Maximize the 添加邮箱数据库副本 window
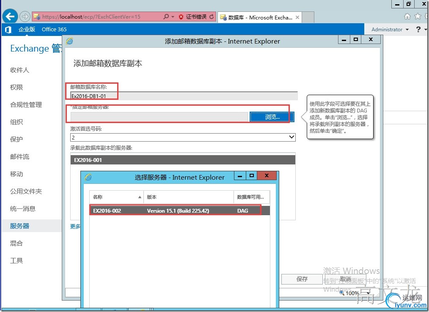429x312 pixels. coord(356,40)
